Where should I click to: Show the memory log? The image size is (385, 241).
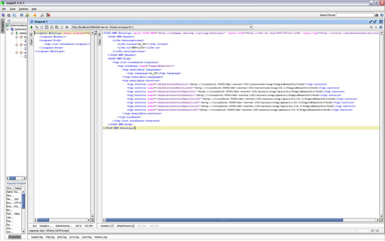101,237
